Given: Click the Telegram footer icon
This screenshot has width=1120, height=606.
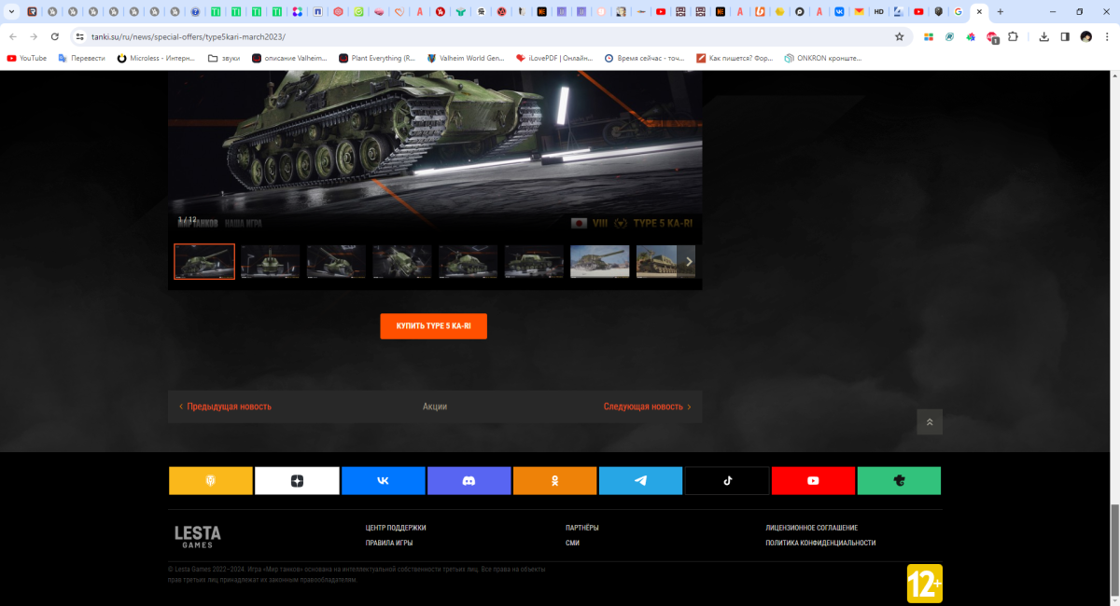Looking at the screenshot, I should point(640,481).
